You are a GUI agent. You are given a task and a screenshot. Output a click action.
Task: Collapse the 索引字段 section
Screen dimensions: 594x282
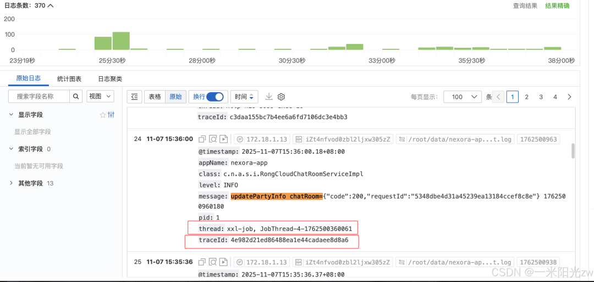tap(12, 149)
